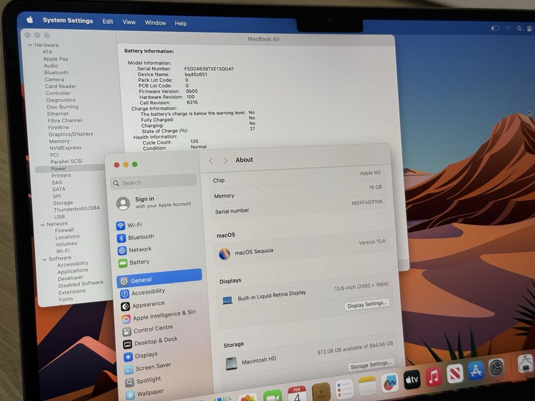Click the Display Settings… button
The height and width of the screenshot is (401, 535).
[x=367, y=304]
